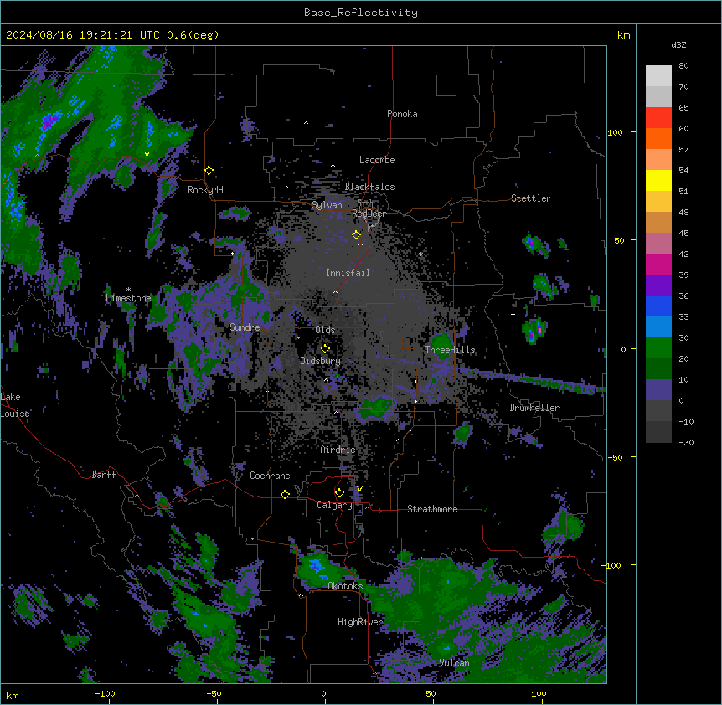Select the Blackfalds label on the map
722x705 pixels.
click(369, 187)
